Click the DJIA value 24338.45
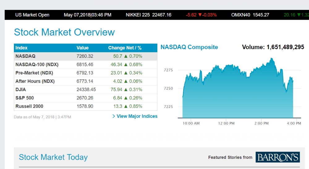This screenshot has width=309, height=169. tap(86, 89)
